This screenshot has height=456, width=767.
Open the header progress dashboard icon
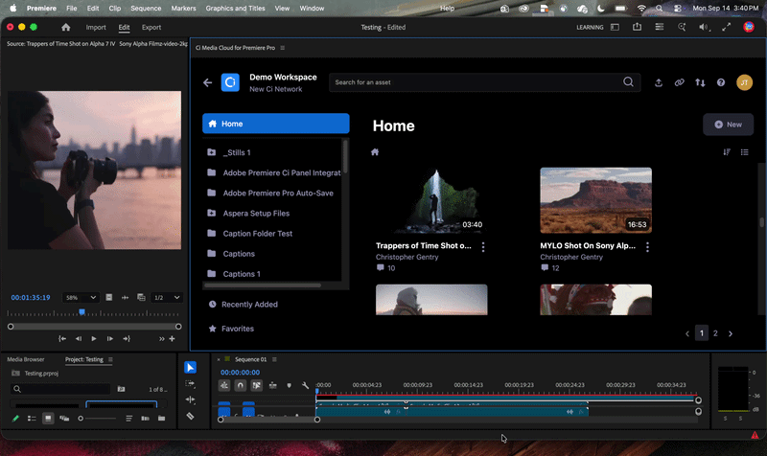click(659, 27)
